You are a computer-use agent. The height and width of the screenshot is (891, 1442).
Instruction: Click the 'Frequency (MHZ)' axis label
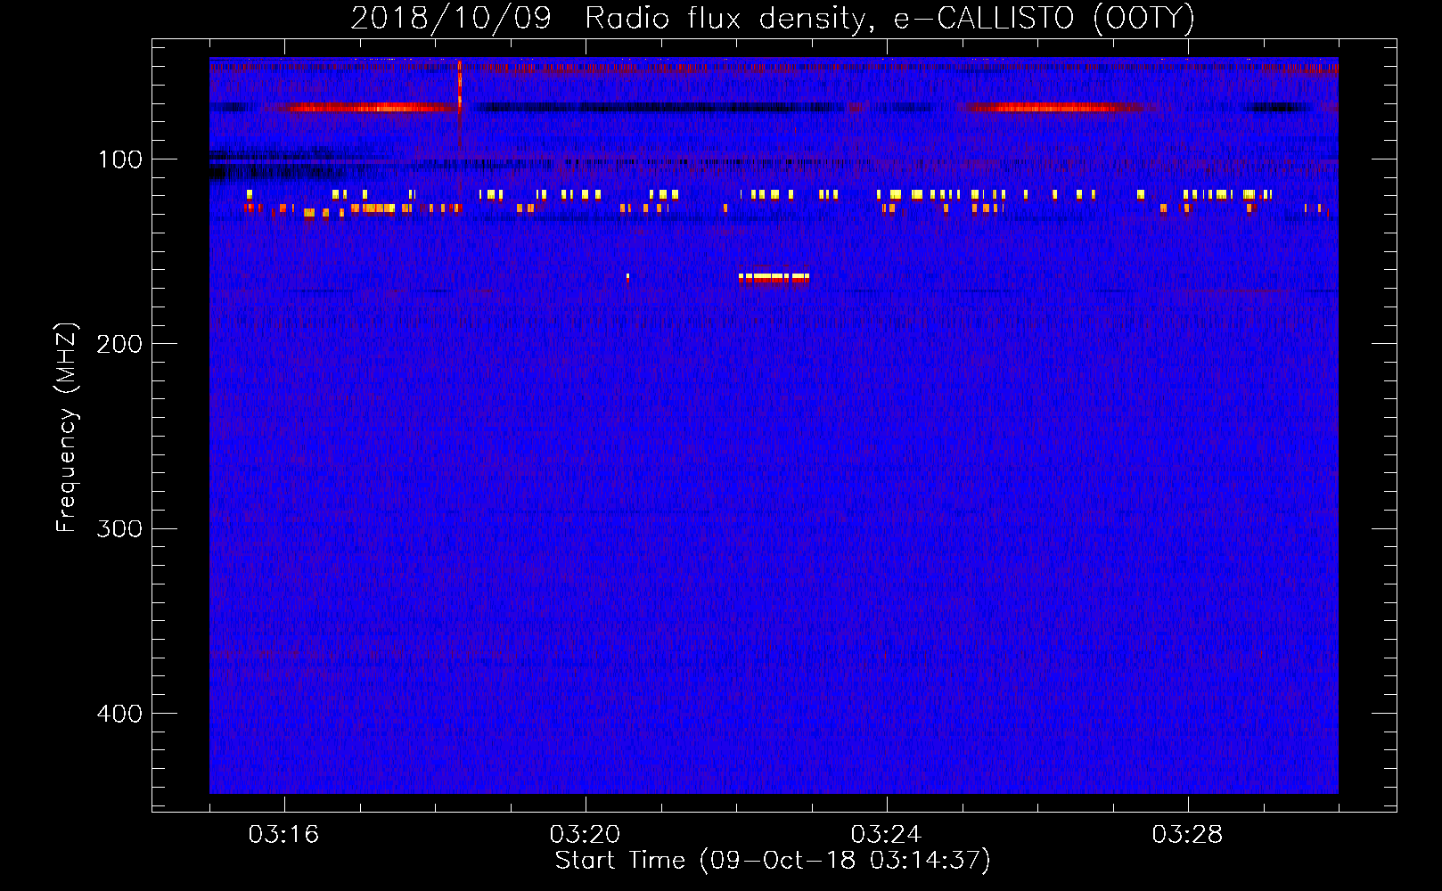66,428
